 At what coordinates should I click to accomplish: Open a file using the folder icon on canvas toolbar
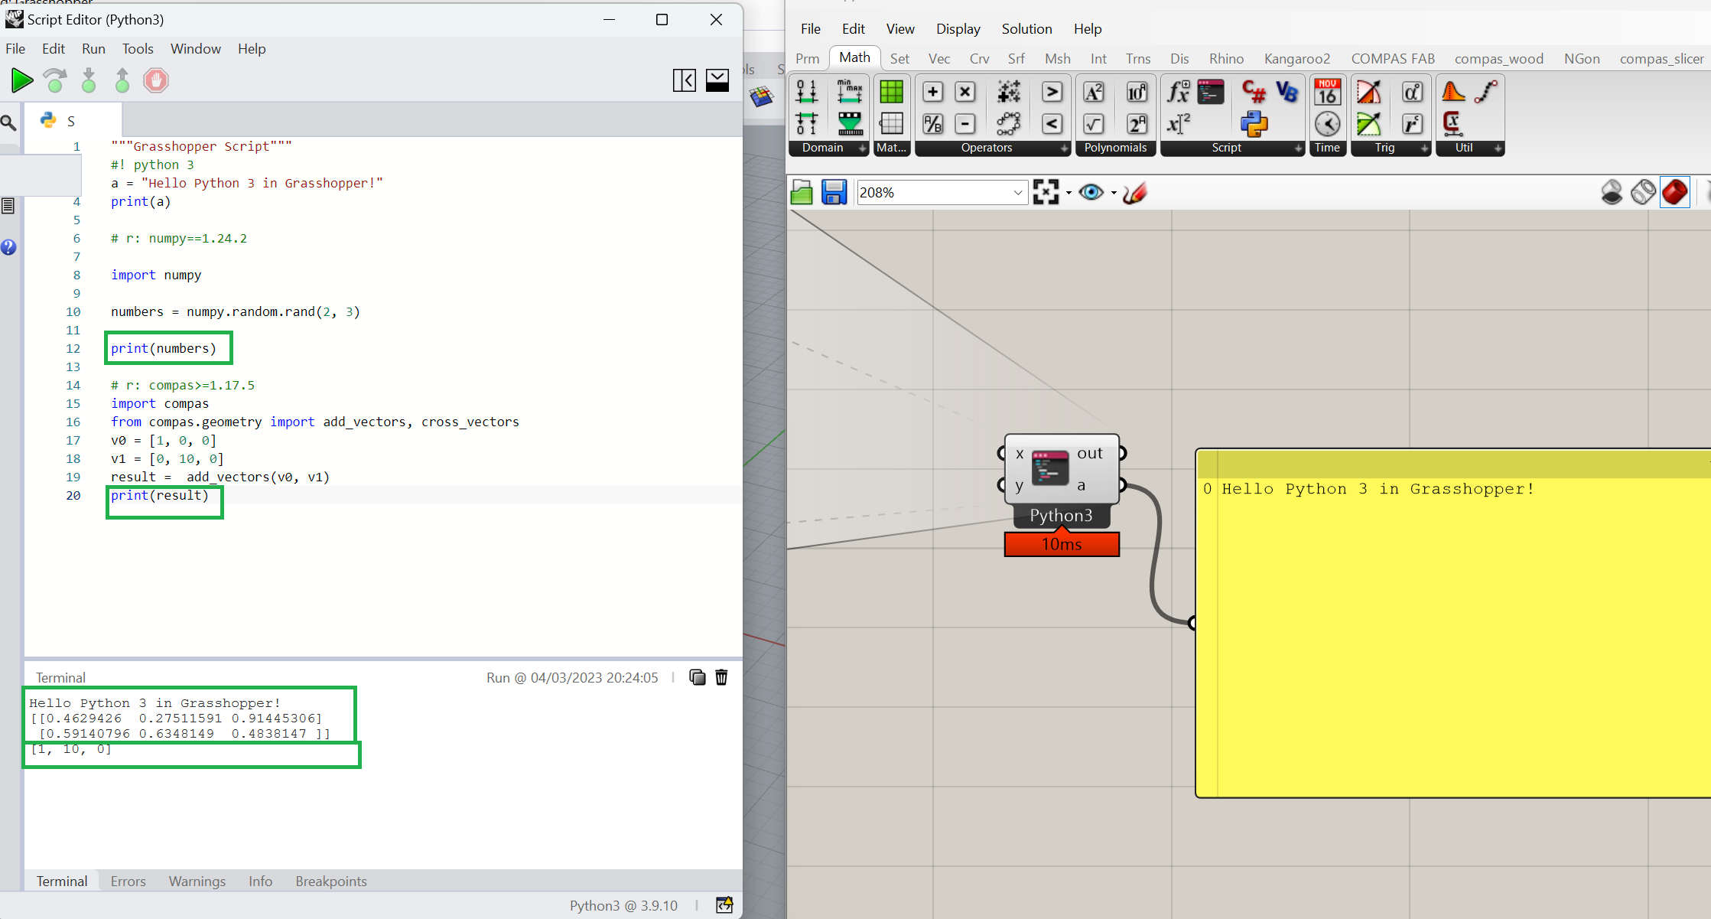(801, 191)
